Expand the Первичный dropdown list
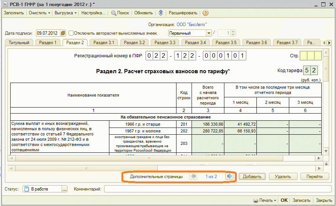This screenshot has width=336, height=206. coord(209,33)
